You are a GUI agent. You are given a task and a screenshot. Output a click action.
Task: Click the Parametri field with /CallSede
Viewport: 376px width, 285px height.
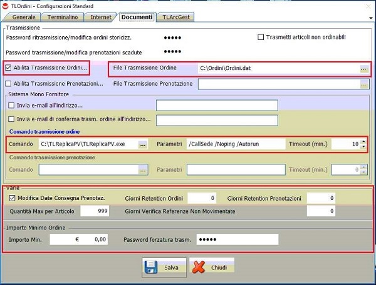[235, 144]
